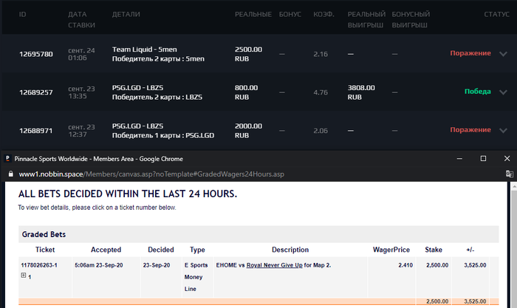This screenshot has width=517, height=308.
Task: Click Graded Bets section heading
Action: point(44,234)
